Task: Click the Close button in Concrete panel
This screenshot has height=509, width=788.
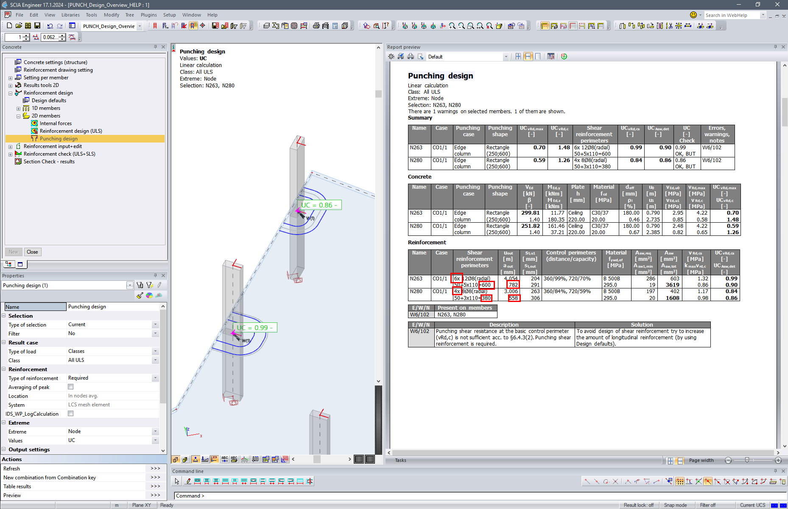Action: (x=32, y=252)
